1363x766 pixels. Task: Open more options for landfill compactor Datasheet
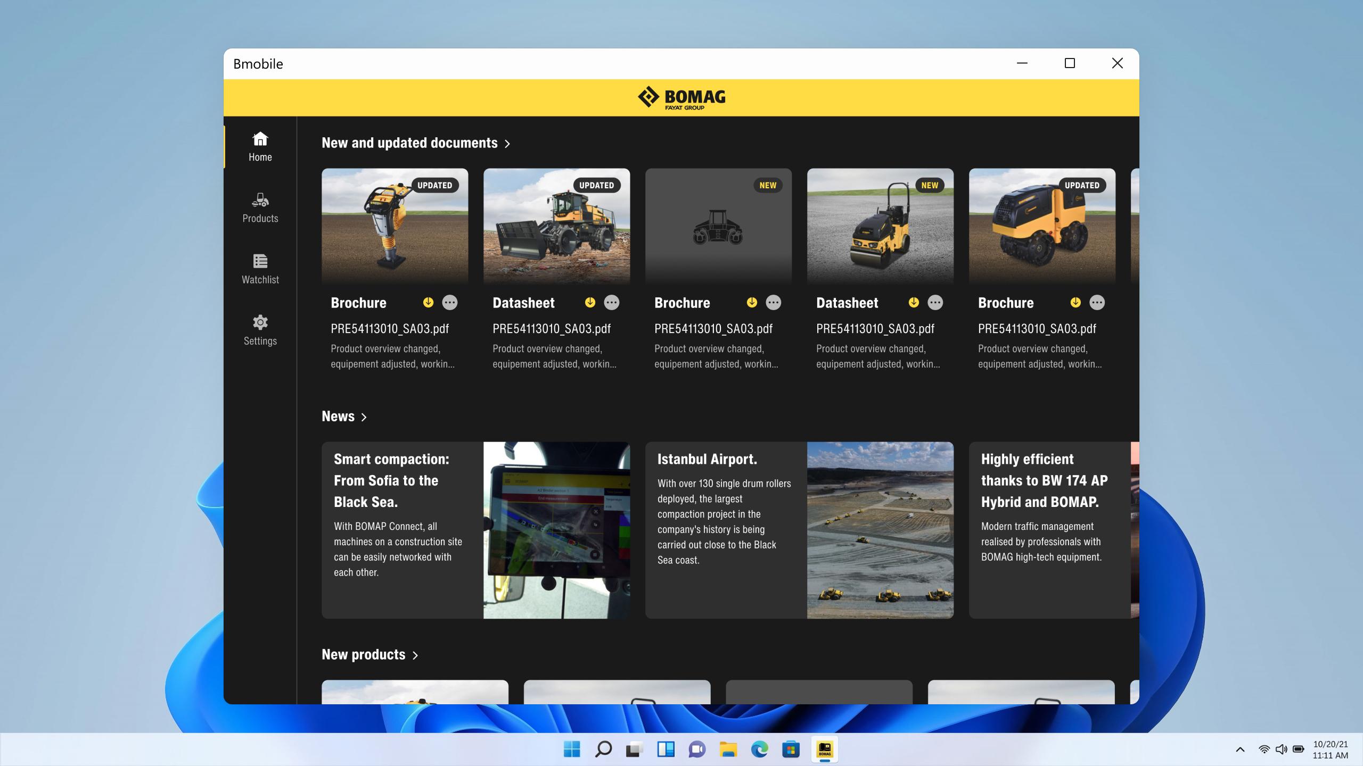tap(612, 303)
